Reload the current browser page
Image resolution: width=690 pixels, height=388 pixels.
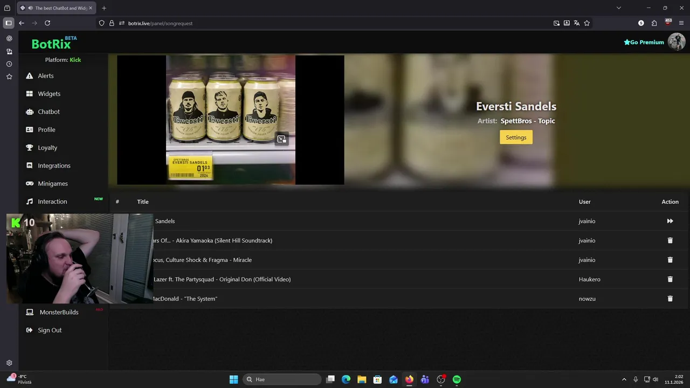click(47, 23)
